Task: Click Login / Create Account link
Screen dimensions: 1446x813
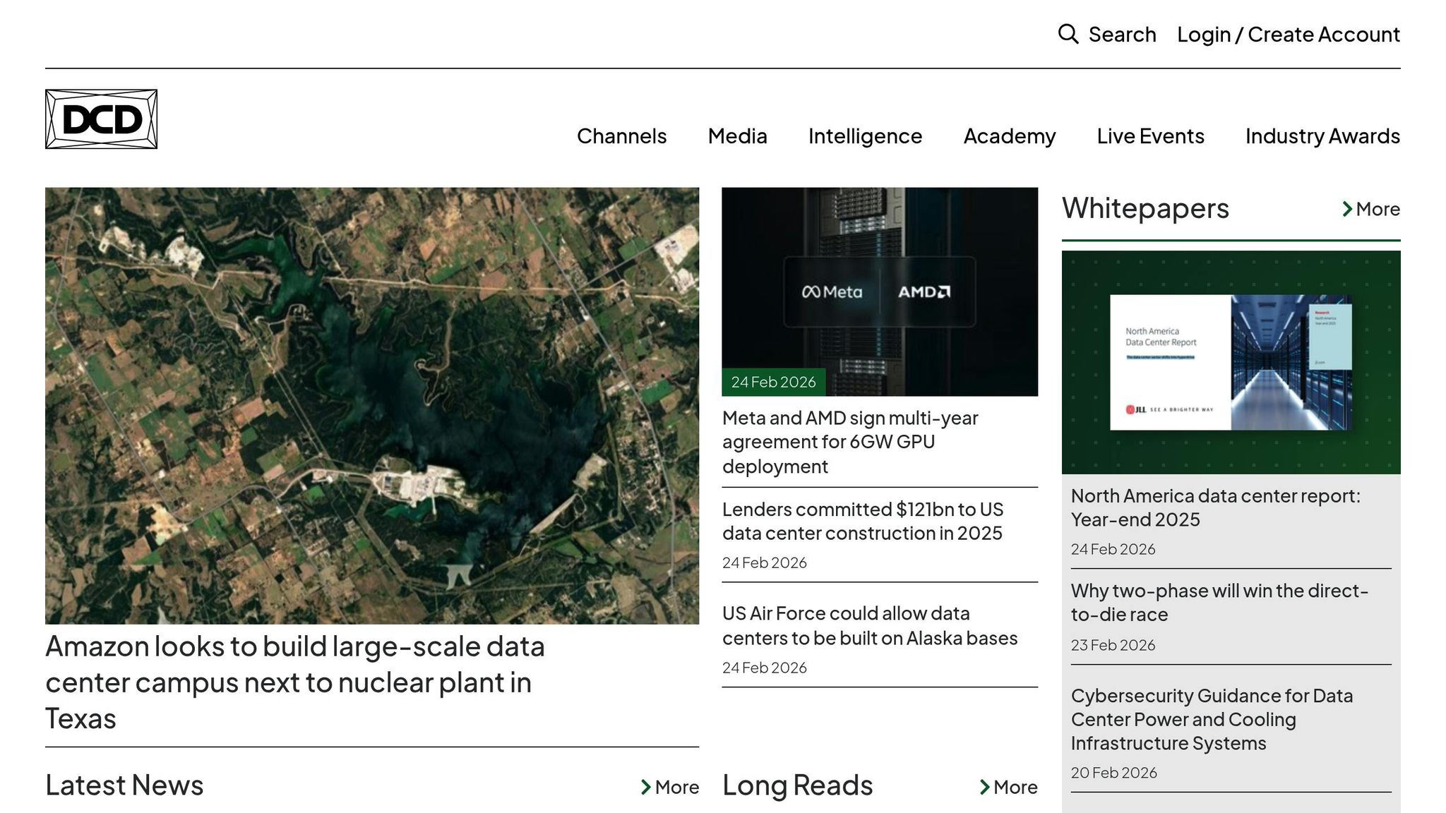Action: pos(1288,34)
